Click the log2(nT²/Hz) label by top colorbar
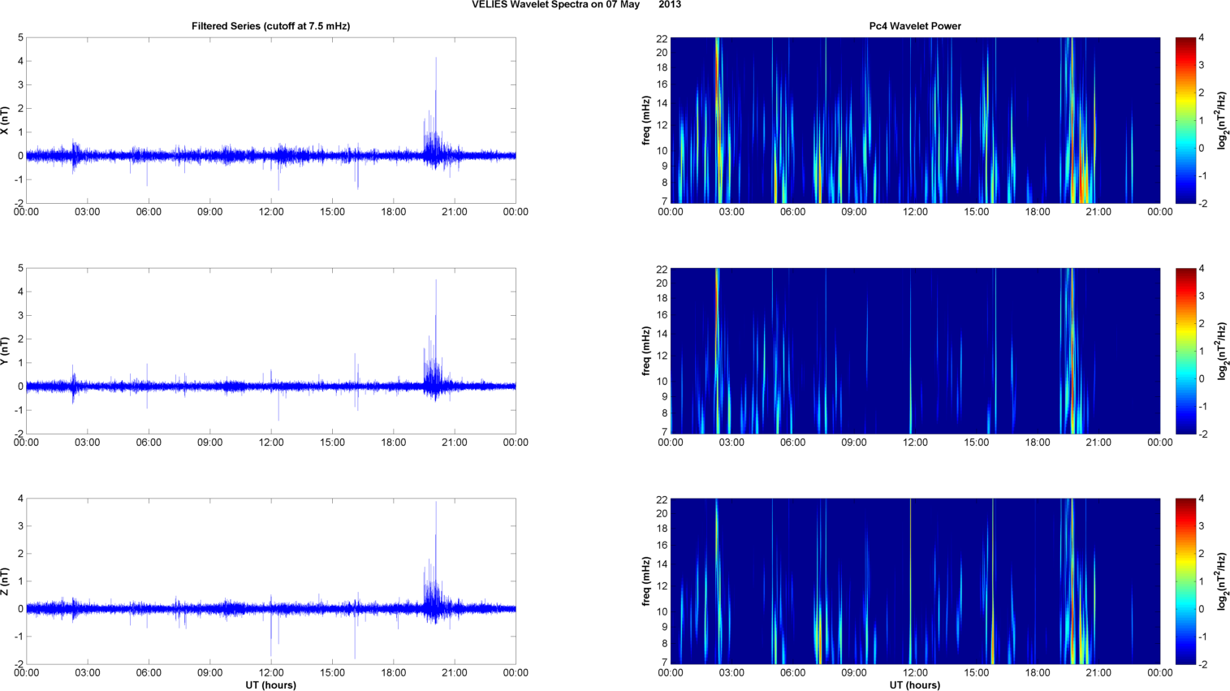 pyautogui.click(x=1222, y=120)
